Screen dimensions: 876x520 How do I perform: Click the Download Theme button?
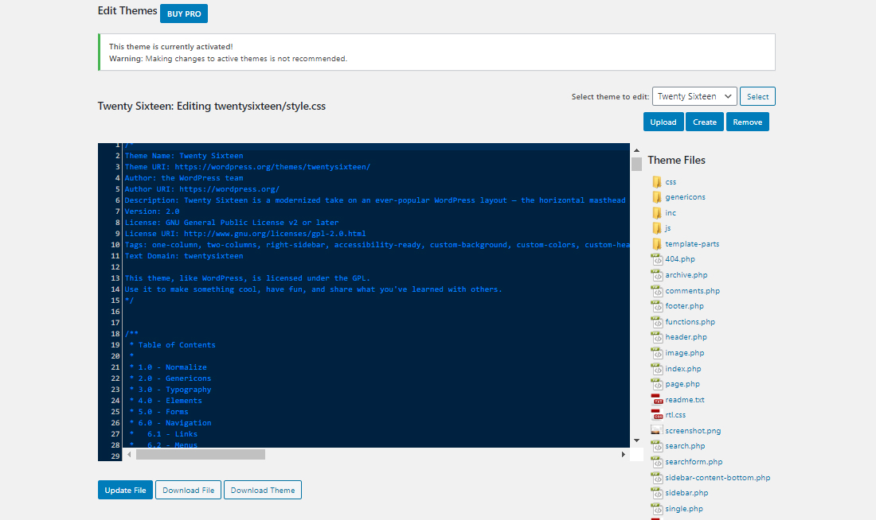pos(262,490)
